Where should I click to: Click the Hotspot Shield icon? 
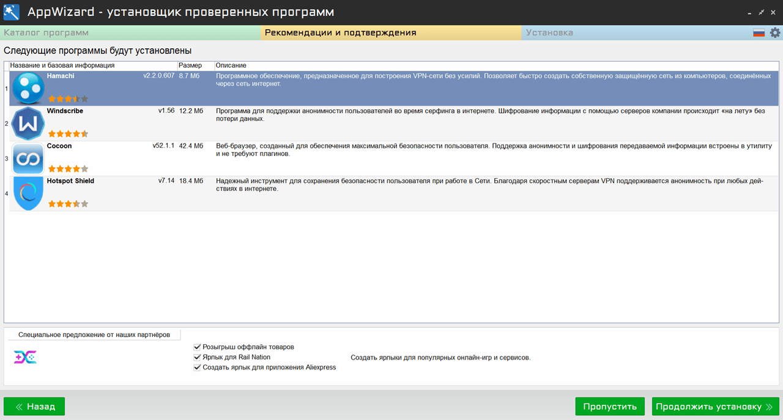28,194
